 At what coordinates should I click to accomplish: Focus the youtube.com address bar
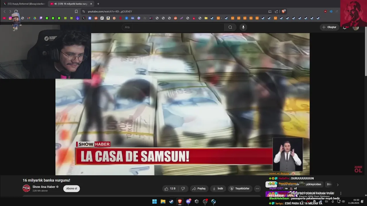click(175, 11)
